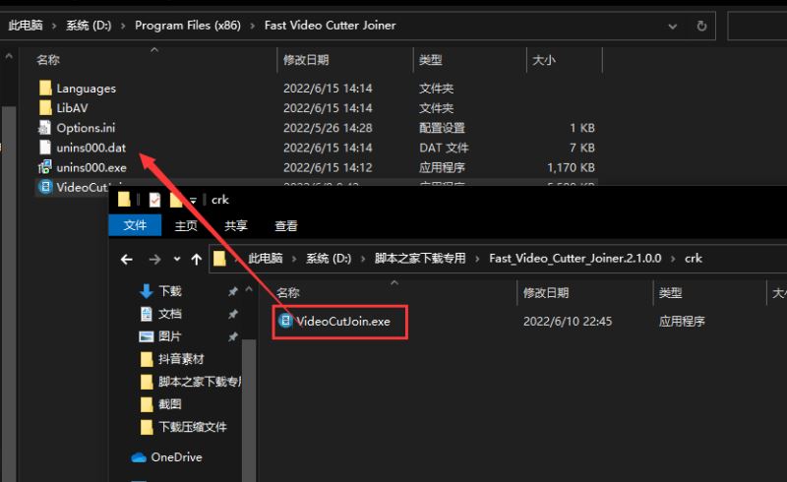Unpin 图片 using its pin icon
Image resolution: width=787 pixels, height=482 pixels.
coord(233,336)
